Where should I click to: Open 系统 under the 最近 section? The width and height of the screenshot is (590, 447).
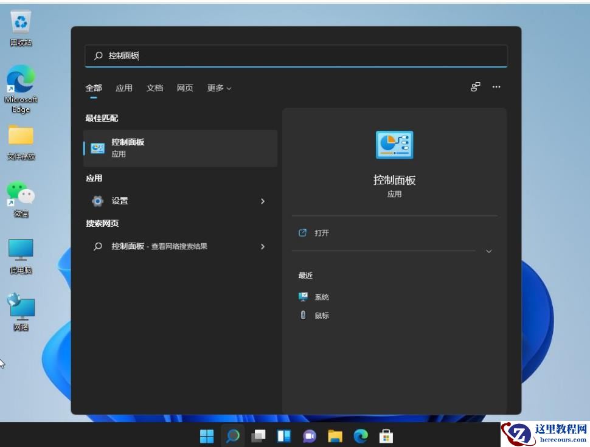click(321, 297)
